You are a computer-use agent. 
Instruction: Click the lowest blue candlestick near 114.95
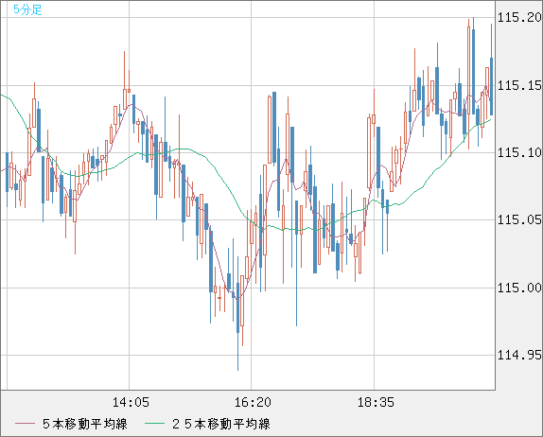pyautogui.click(x=237, y=314)
